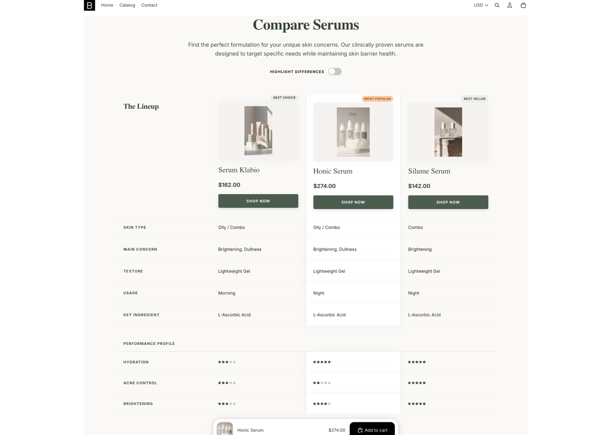Click the Skin Type row label

click(135, 227)
